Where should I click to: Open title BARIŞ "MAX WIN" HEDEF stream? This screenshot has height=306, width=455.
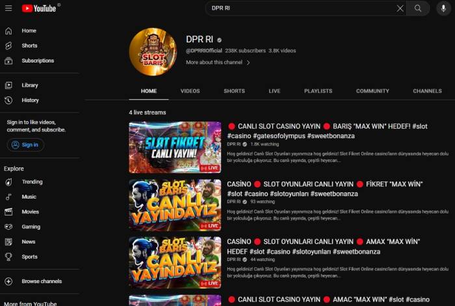[x=328, y=131]
